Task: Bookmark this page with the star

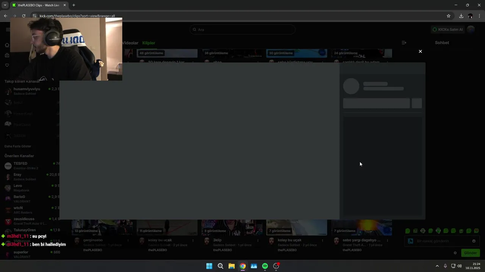Action: 449,16
